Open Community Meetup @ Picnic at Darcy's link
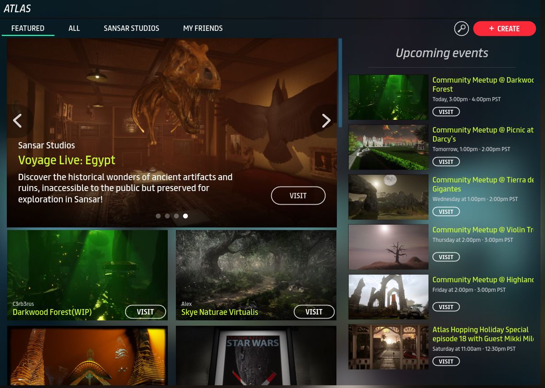The height and width of the screenshot is (388, 545). point(482,134)
